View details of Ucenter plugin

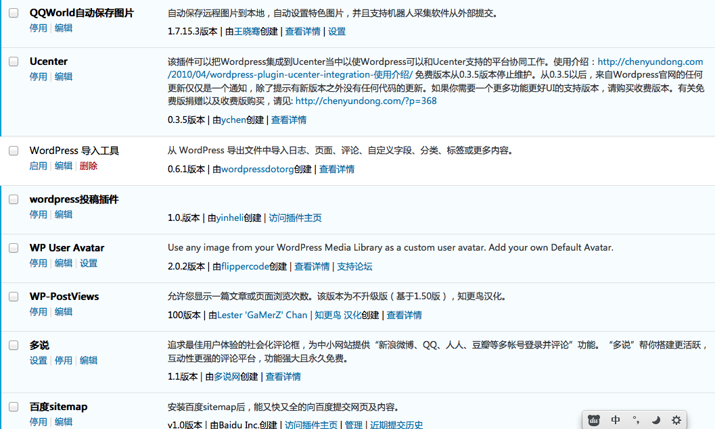pyautogui.click(x=289, y=120)
